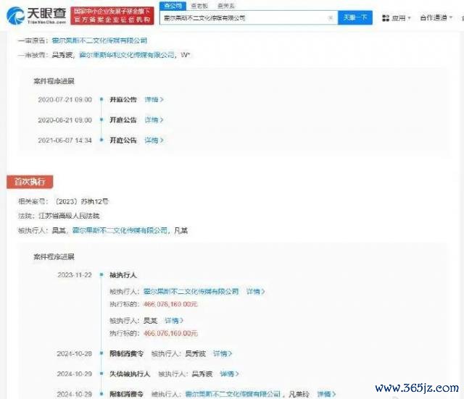This screenshot has width=464, height=399.
Task: Open company link in 2024-10-29 限制消费令 row
Action: point(233,394)
